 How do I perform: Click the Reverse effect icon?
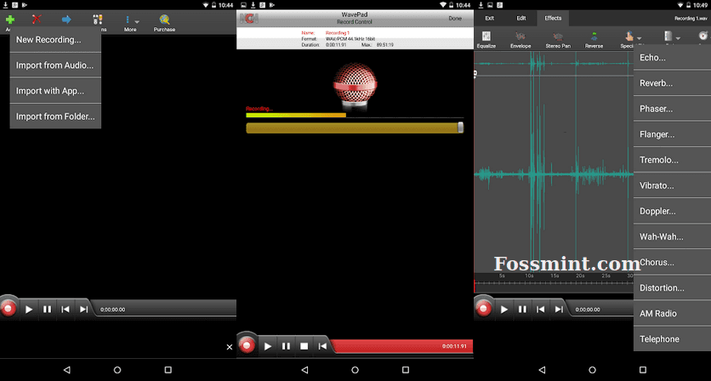[594, 38]
